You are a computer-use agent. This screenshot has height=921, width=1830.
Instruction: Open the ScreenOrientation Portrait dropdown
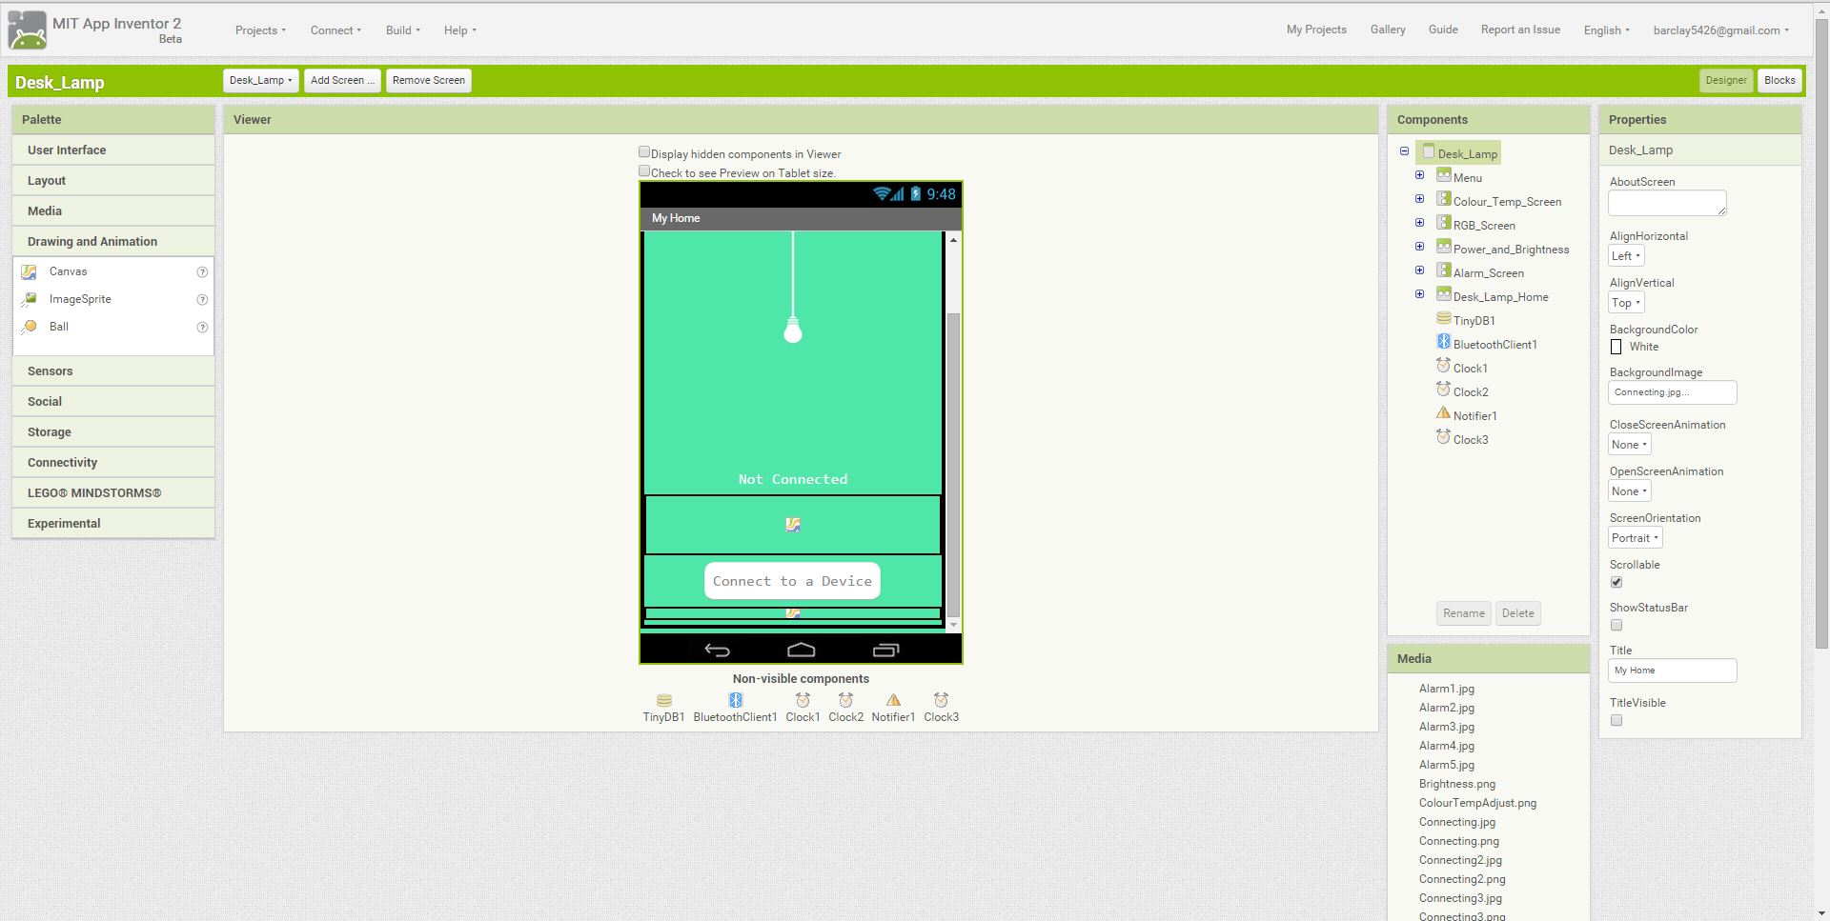pos(1636,538)
